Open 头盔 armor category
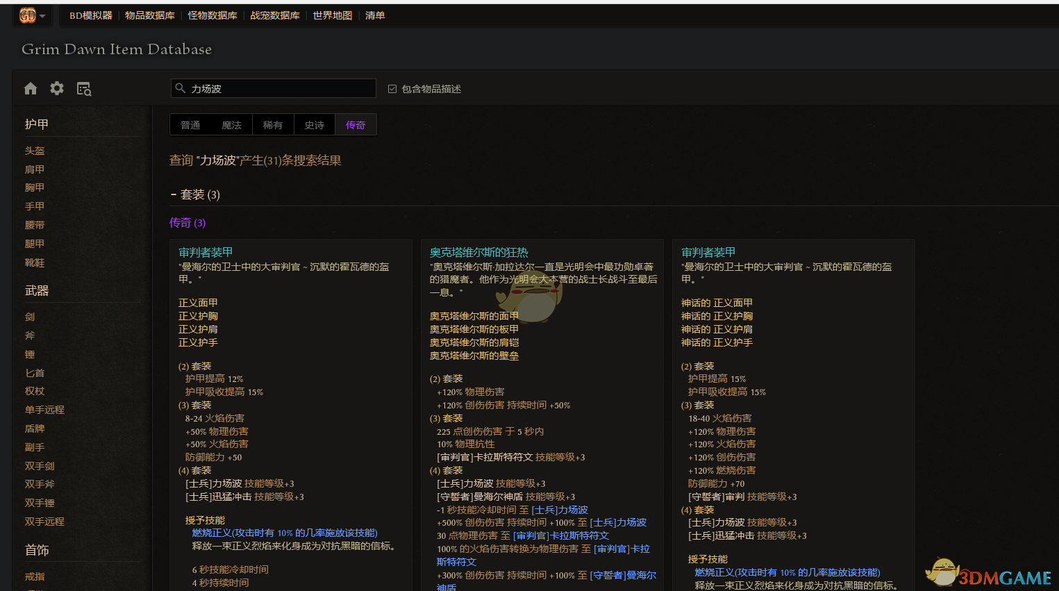The height and width of the screenshot is (591, 1059). (x=35, y=151)
